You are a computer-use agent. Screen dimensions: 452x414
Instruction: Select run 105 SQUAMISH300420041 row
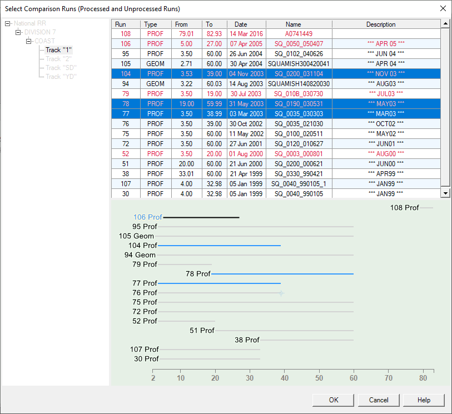(x=293, y=64)
